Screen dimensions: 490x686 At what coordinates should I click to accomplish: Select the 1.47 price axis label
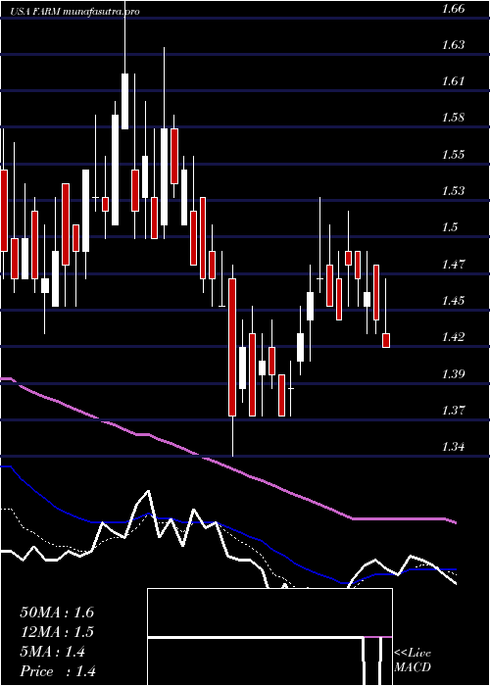[453, 264]
